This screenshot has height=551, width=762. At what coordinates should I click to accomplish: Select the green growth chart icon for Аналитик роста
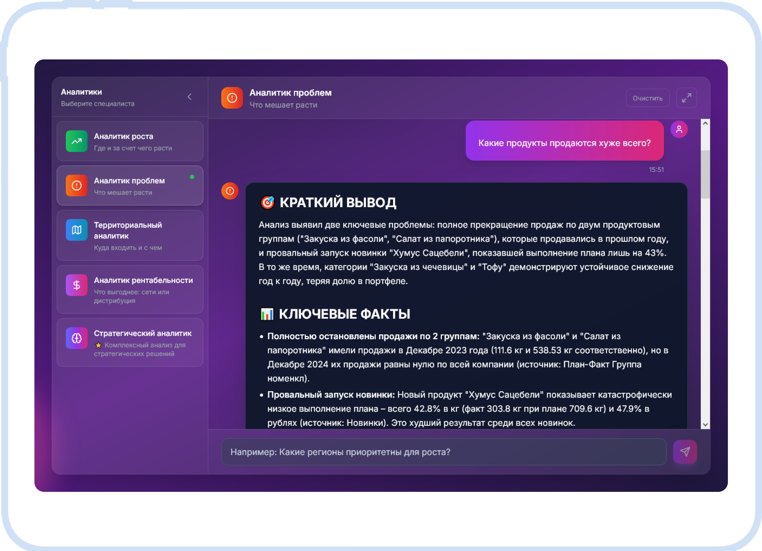click(x=77, y=141)
